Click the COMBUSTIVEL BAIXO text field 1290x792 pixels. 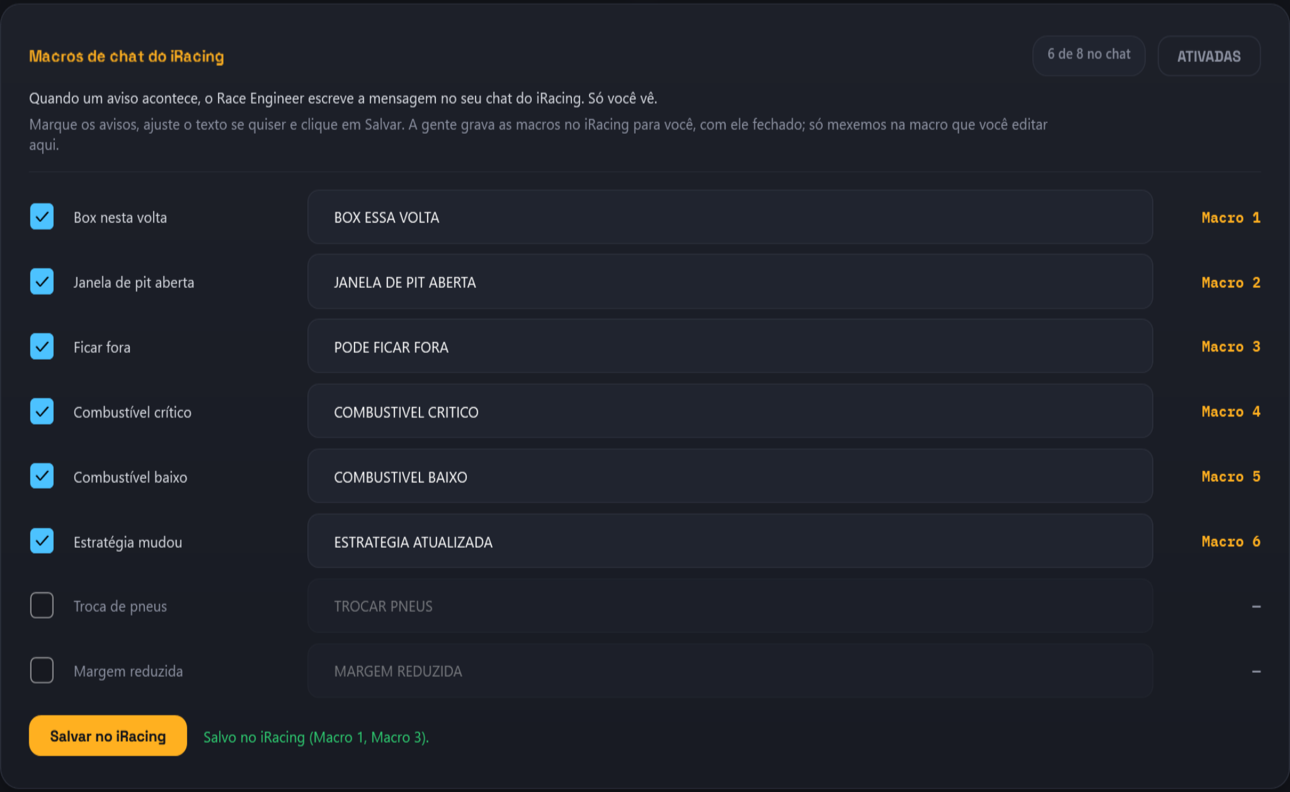730,476
